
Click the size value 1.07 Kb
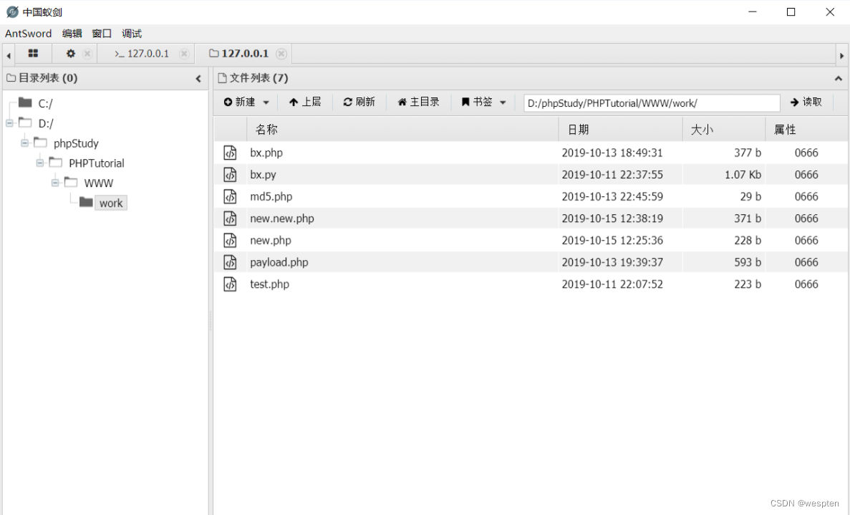coord(743,175)
